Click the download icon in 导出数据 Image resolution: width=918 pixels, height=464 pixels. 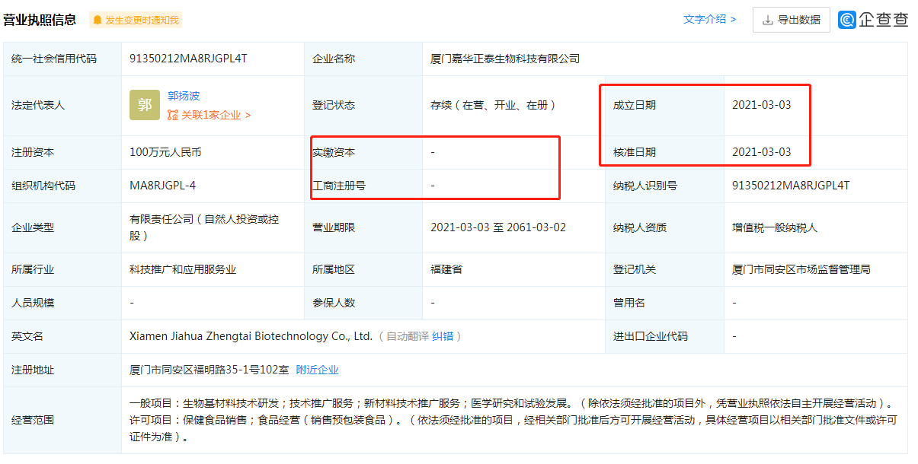(x=767, y=20)
